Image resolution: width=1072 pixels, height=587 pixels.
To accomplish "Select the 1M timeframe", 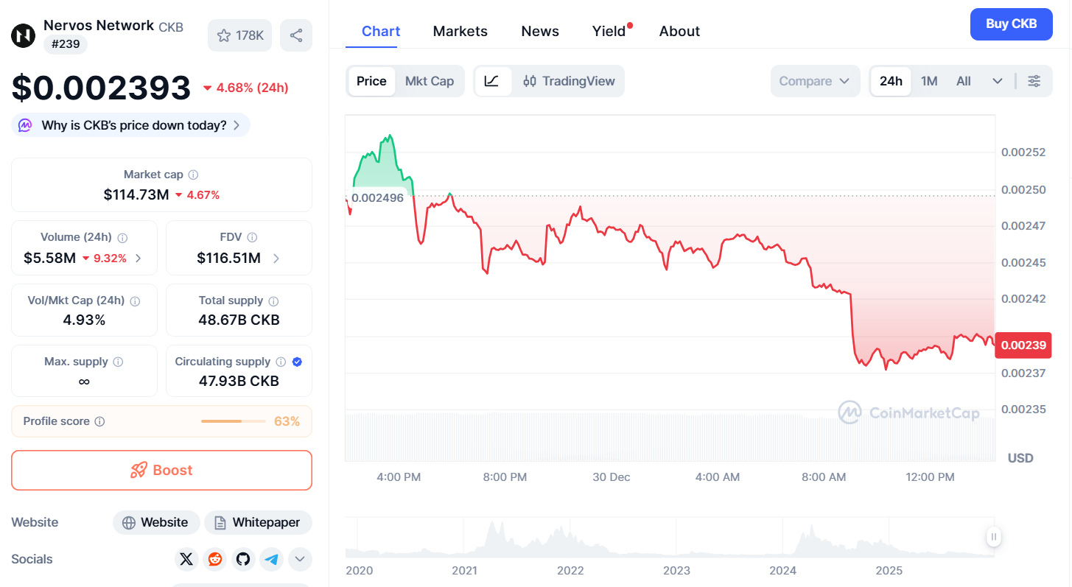I will (929, 81).
